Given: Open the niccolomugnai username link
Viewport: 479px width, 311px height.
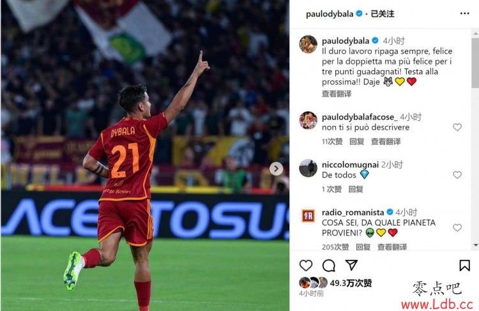Looking at the screenshot, I should click(x=350, y=165).
